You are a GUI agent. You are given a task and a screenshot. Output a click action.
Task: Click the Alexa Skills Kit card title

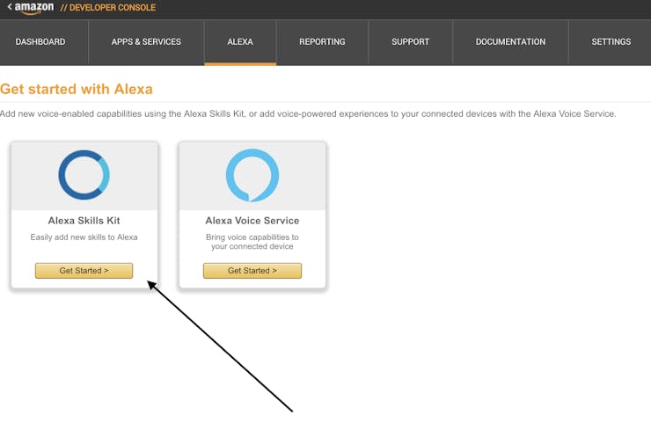pos(84,221)
